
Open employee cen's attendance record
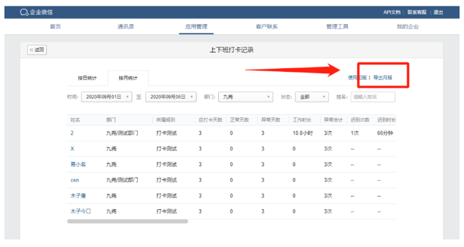[75, 180]
